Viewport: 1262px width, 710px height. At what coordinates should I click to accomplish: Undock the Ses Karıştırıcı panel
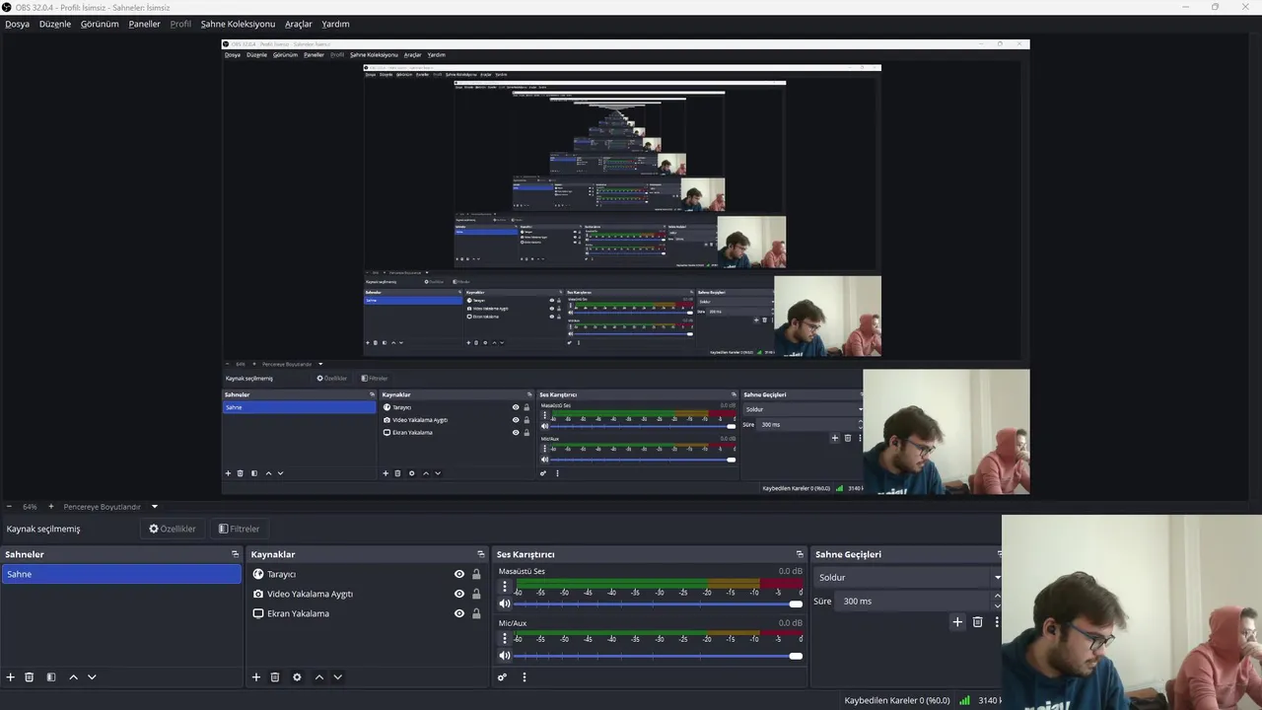[x=800, y=554]
